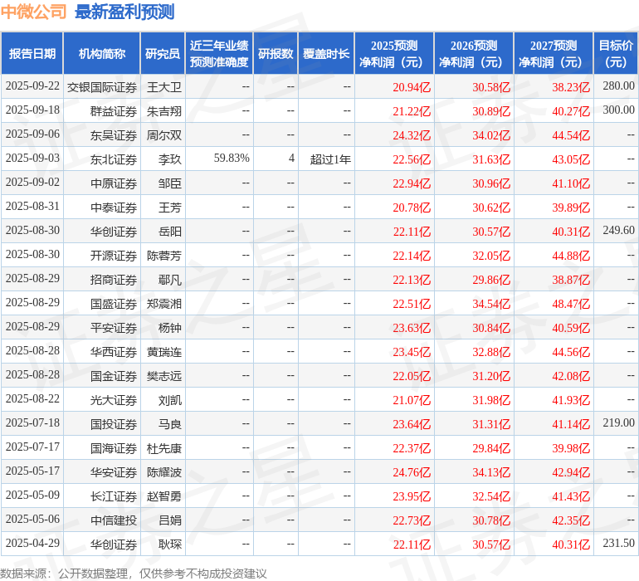Click the 目标价 column header
This screenshot has height=581, width=639.
click(x=616, y=53)
